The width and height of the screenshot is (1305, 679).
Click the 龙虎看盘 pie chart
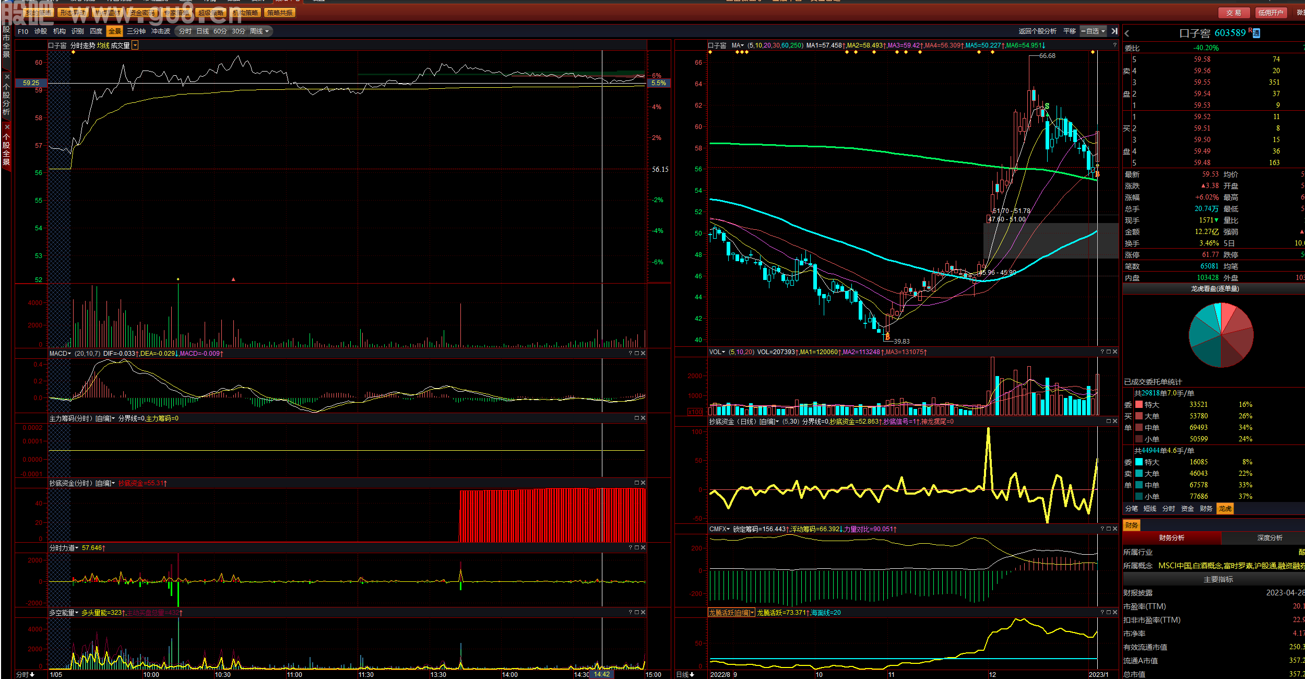1221,335
